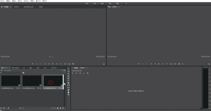Click the filter bin folder icon beside search
Image resolution: width=211 pixels, height=111 pixels.
pos(23,73)
